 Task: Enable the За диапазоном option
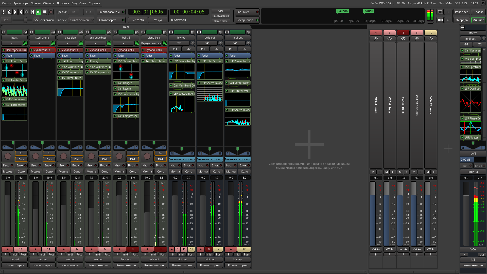(x=111, y=12)
